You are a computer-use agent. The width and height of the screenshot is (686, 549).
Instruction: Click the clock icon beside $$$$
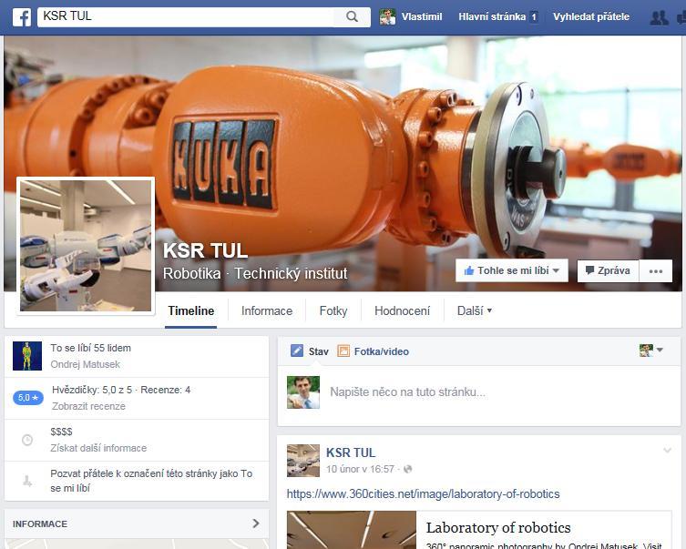click(x=27, y=440)
